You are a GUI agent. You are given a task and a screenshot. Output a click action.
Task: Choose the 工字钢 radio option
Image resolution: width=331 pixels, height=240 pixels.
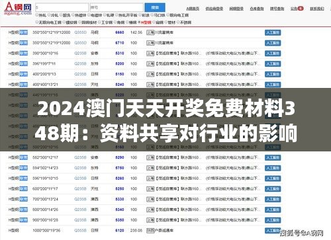[x=99, y=22]
